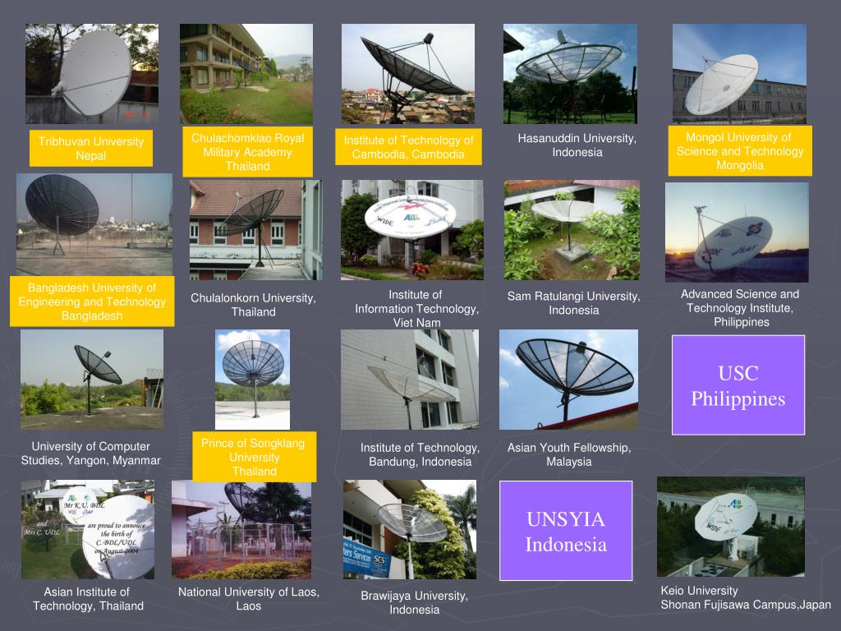Viewport: 841px width, 631px height.
Task: Select the Mongol University of Science and Technology photo
Action: coord(739,73)
